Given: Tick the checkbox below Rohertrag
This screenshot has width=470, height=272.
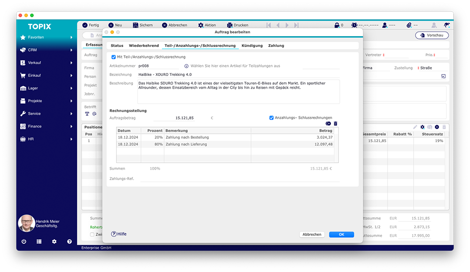Looking at the screenshot, I should coord(92,234).
